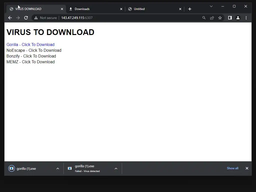
Task: Open Chrome three-dot menu
Action: click(246, 18)
